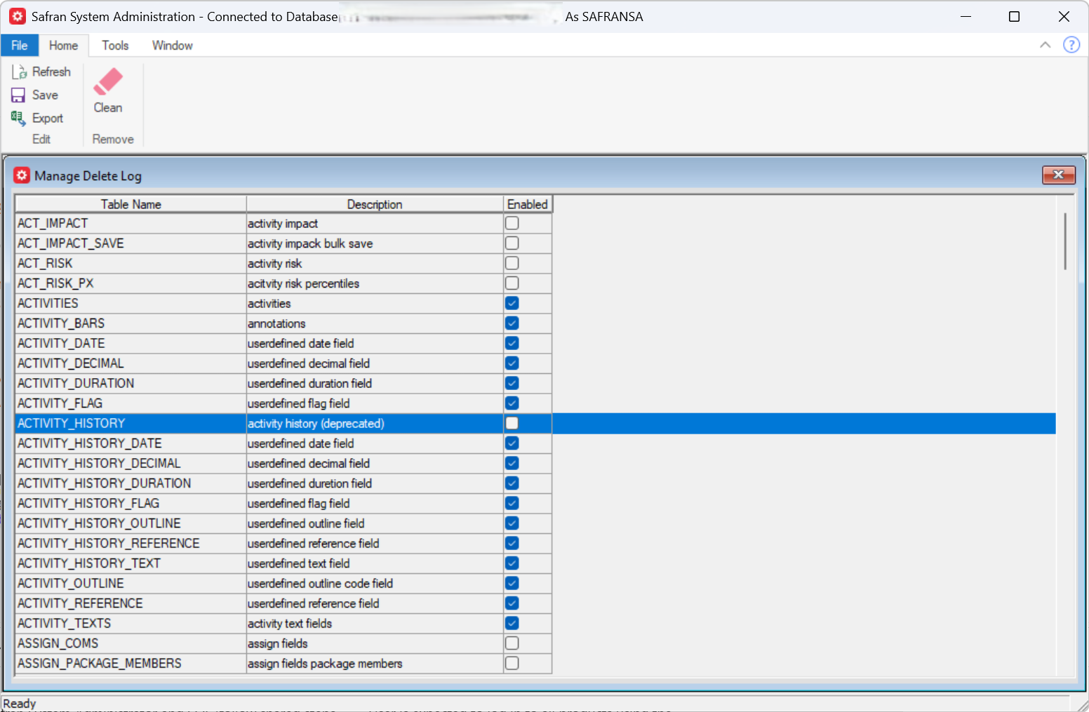Save changes using the Save icon
Viewport: 1089px width, 712px height.
point(18,94)
